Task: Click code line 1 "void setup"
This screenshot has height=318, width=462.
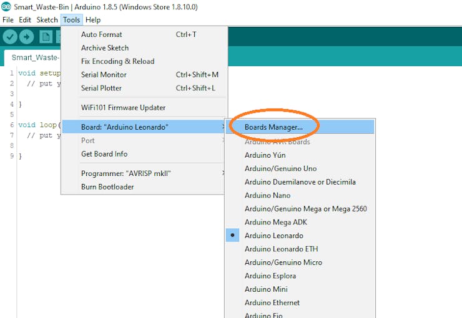Action: pyautogui.click(x=39, y=73)
